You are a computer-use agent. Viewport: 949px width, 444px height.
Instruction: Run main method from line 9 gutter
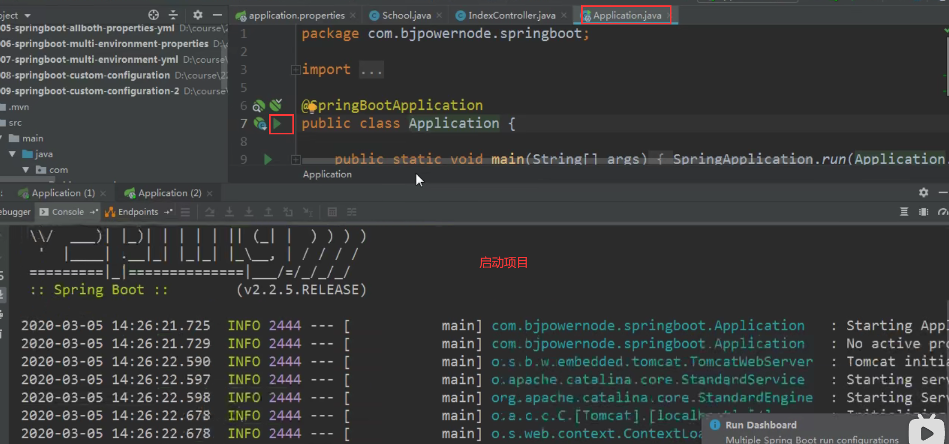[267, 159]
